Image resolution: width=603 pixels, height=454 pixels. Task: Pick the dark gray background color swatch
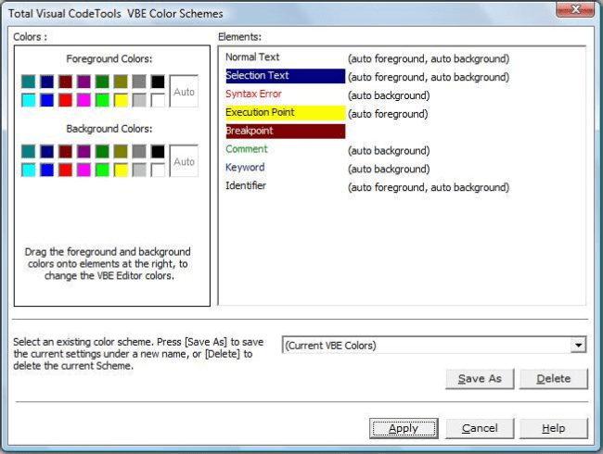(x=139, y=152)
